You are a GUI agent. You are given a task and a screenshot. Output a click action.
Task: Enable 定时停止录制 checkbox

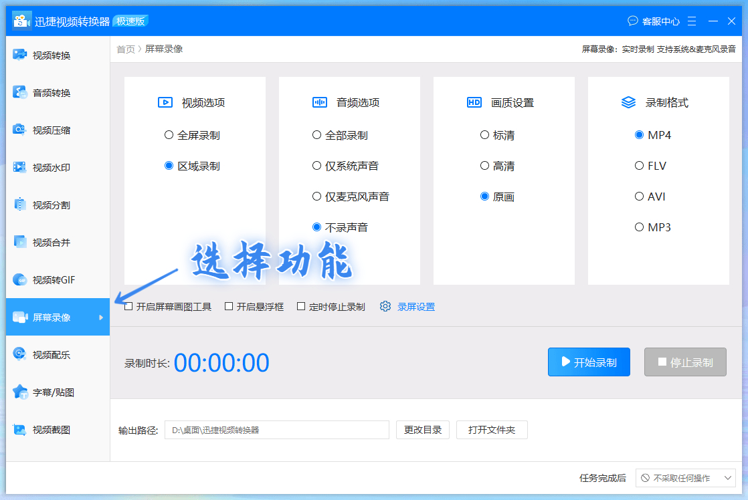pyautogui.click(x=301, y=306)
